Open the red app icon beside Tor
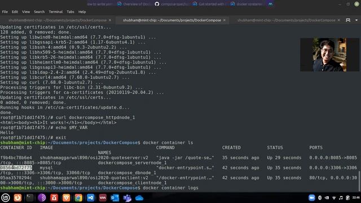Image resolution: width=361 pixels, height=203 pixels. tap(54, 198)
